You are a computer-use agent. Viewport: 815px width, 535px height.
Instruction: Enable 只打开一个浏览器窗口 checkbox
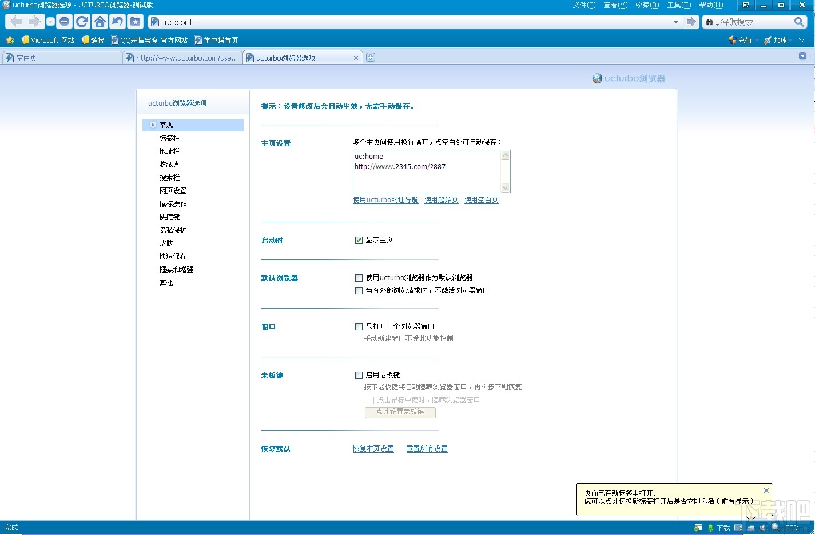359,326
